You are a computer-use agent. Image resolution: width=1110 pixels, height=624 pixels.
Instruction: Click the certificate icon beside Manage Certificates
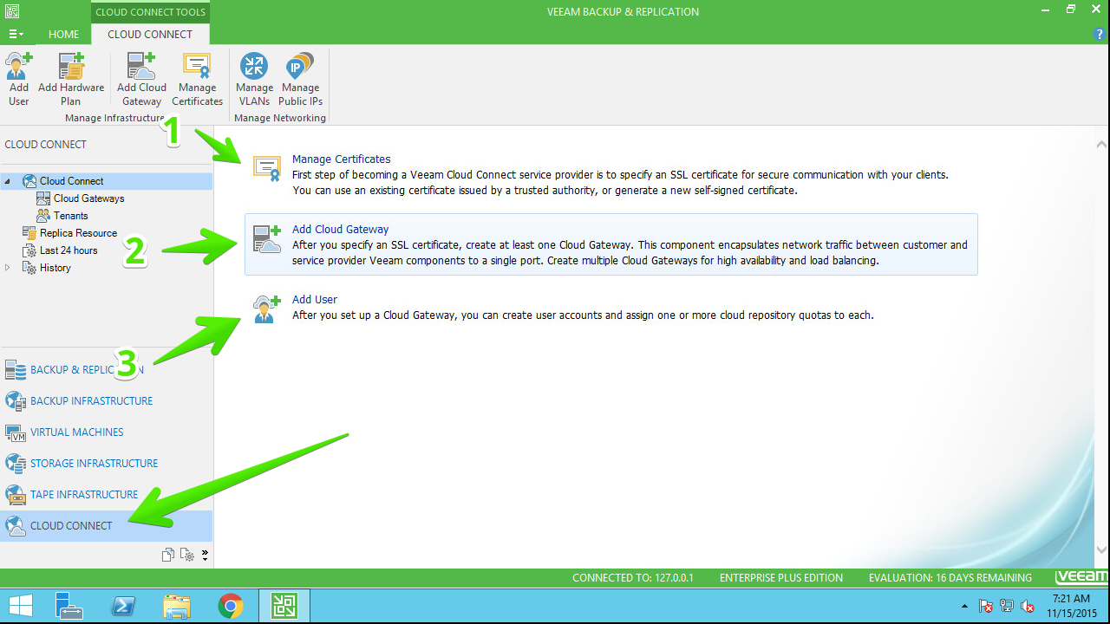pos(266,168)
